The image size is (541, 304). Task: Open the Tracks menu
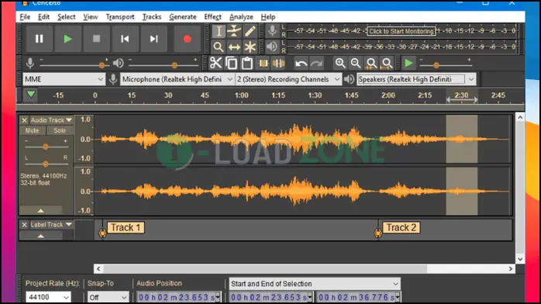point(152,17)
